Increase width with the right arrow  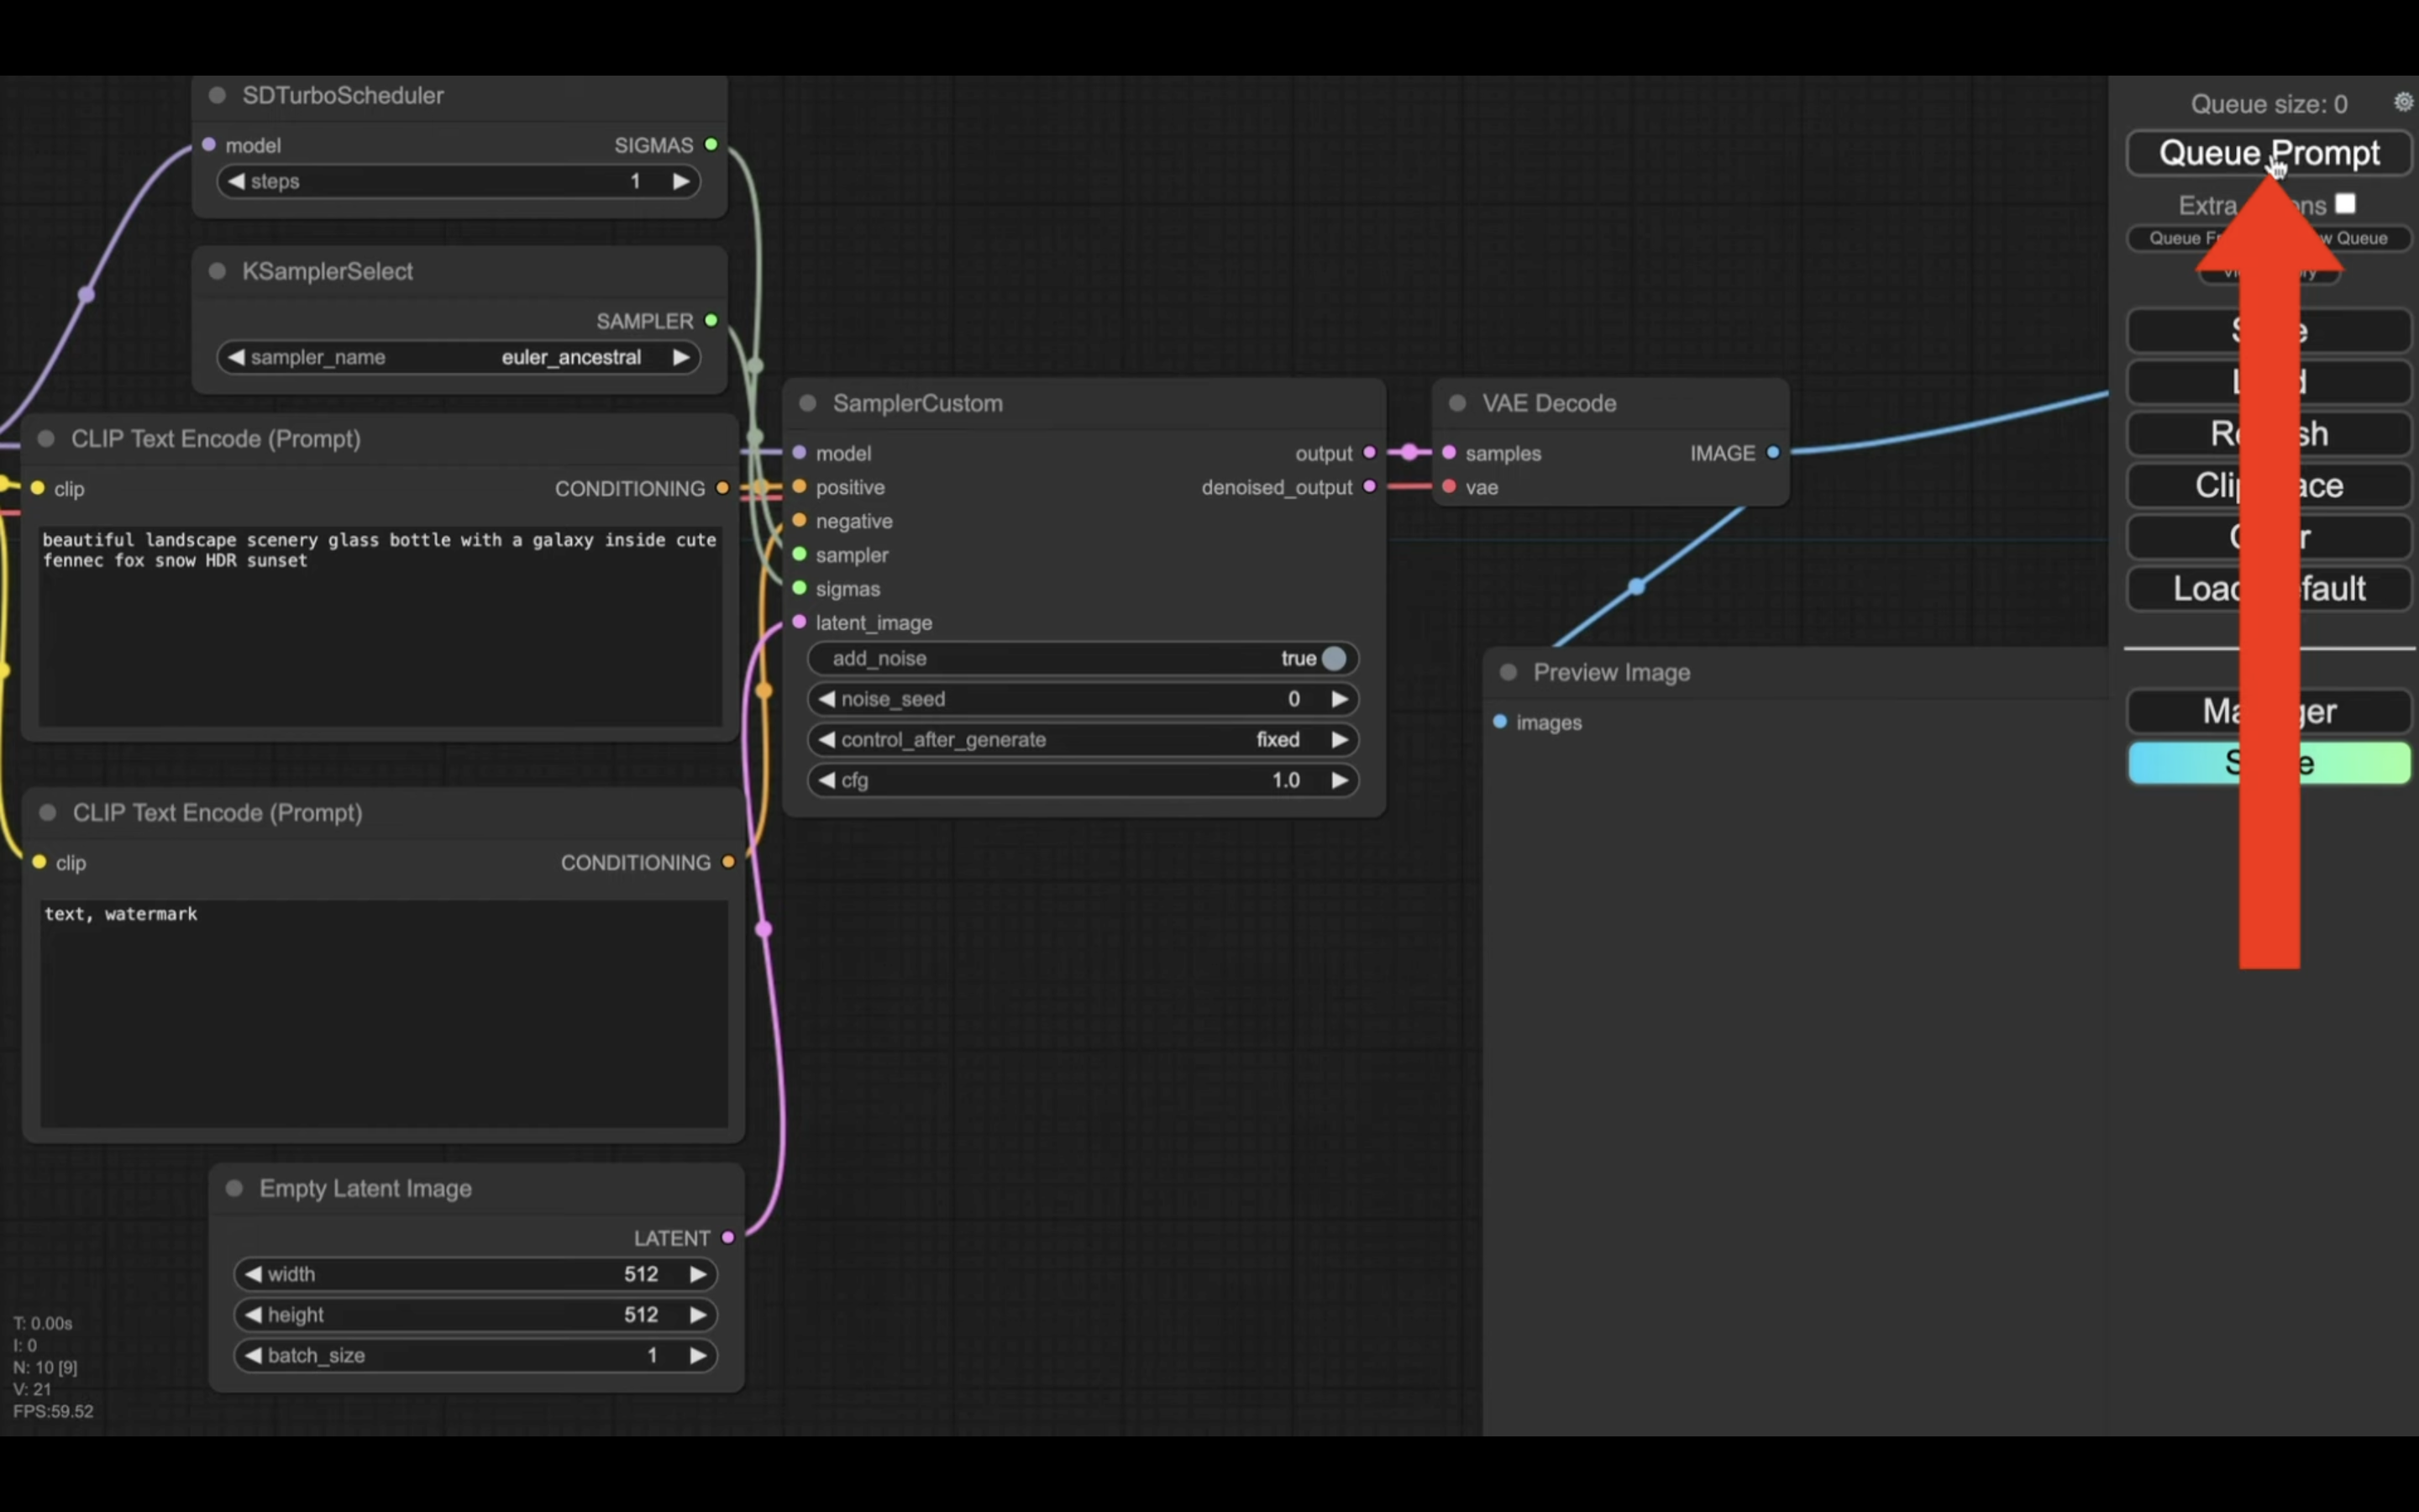[698, 1274]
